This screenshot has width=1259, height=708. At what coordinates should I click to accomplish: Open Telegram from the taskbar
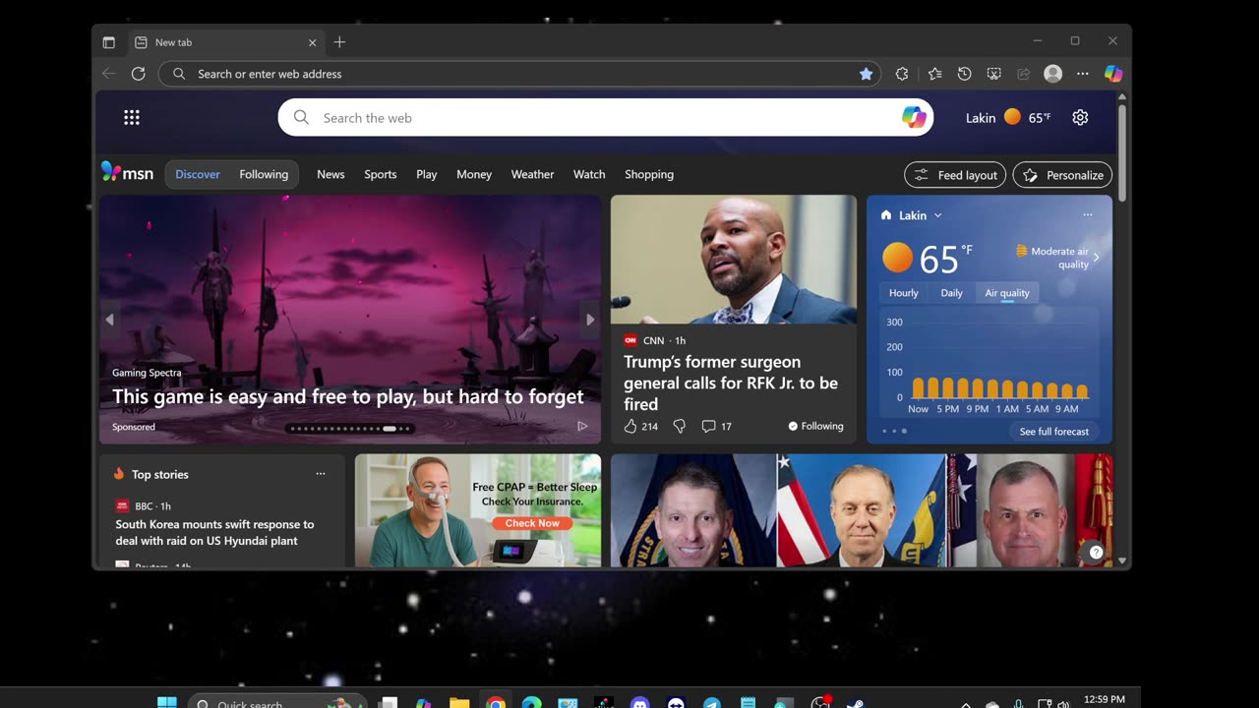[x=711, y=704]
